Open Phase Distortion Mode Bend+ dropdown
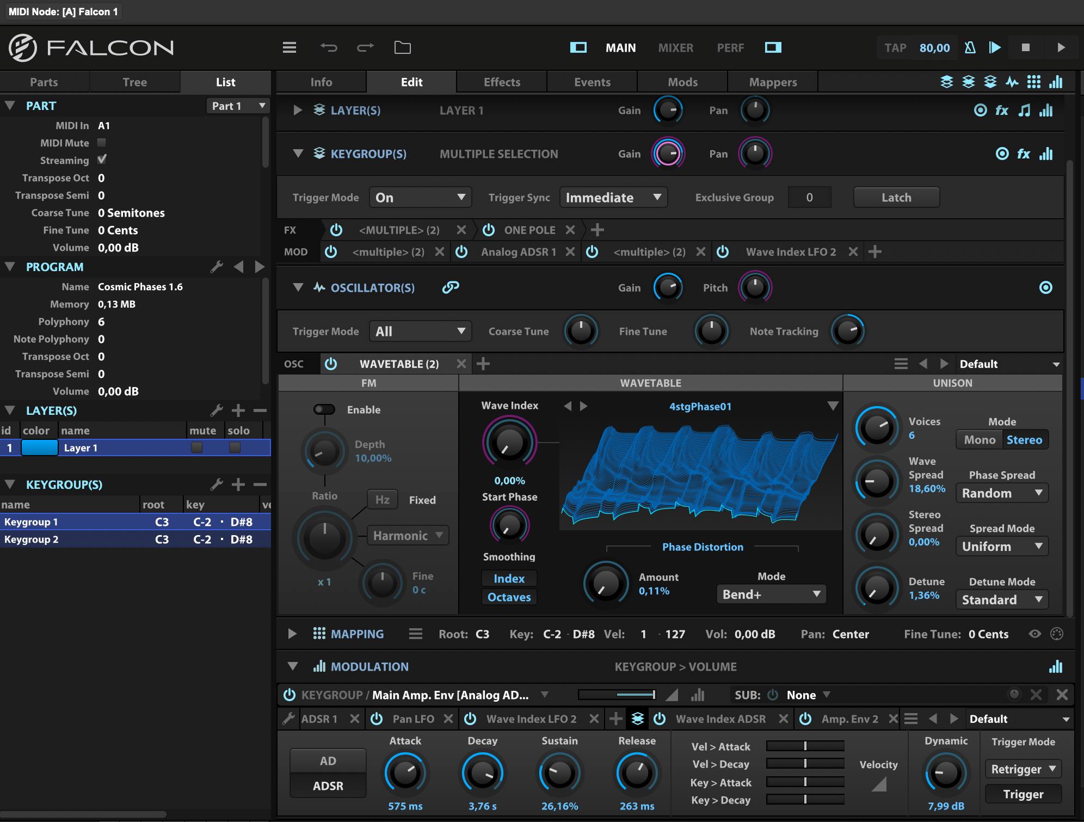 click(771, 594)
